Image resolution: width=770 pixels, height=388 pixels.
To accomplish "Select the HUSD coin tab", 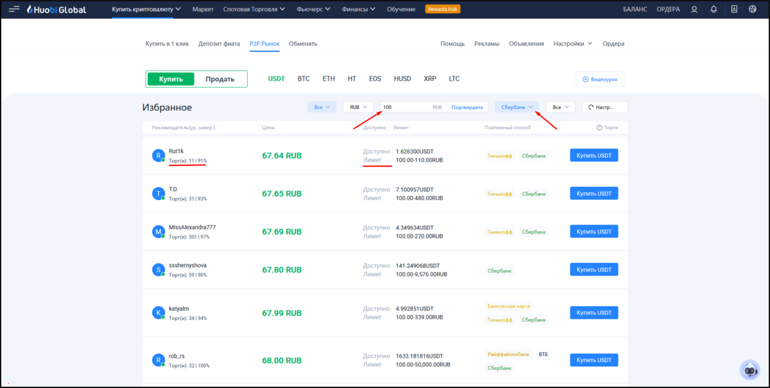I will (x=402, y=79).
